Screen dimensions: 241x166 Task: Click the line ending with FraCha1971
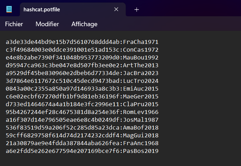(82, 42)
